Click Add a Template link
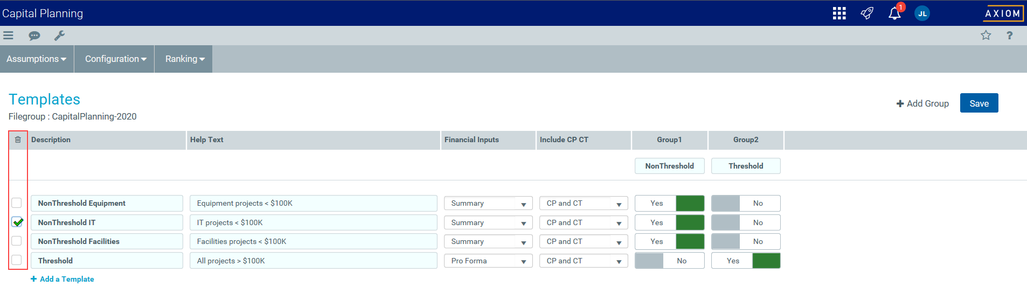This screenshot has width=1027, height=293. 63,279
